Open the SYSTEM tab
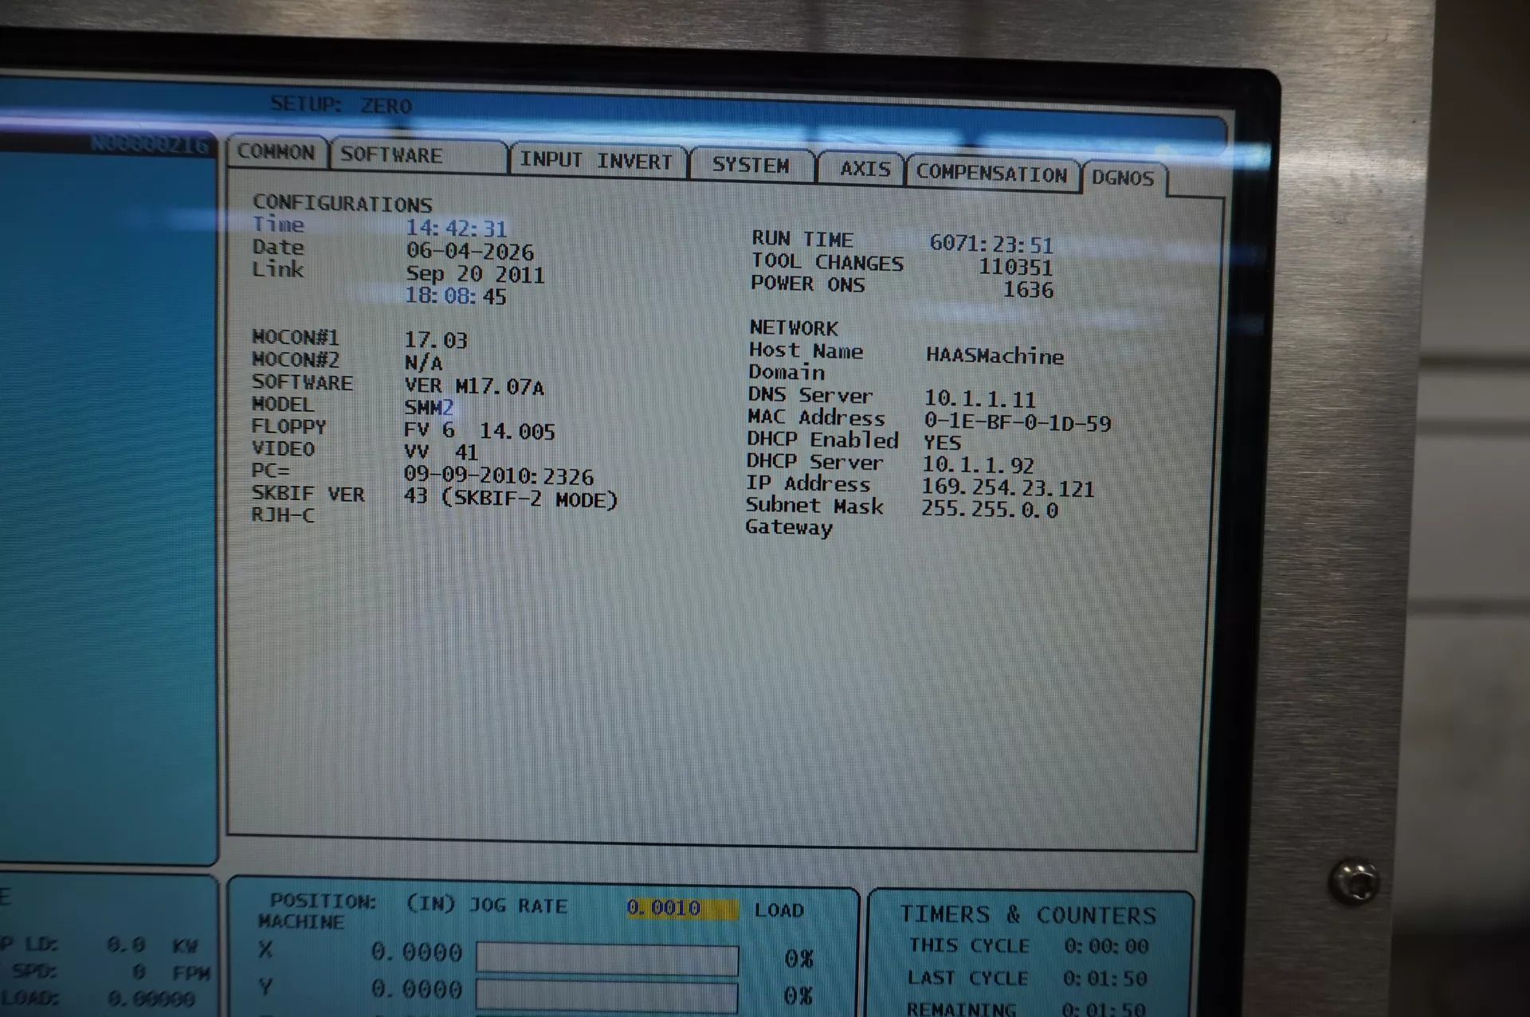1530x1017 pixels. tap(751, 165)
